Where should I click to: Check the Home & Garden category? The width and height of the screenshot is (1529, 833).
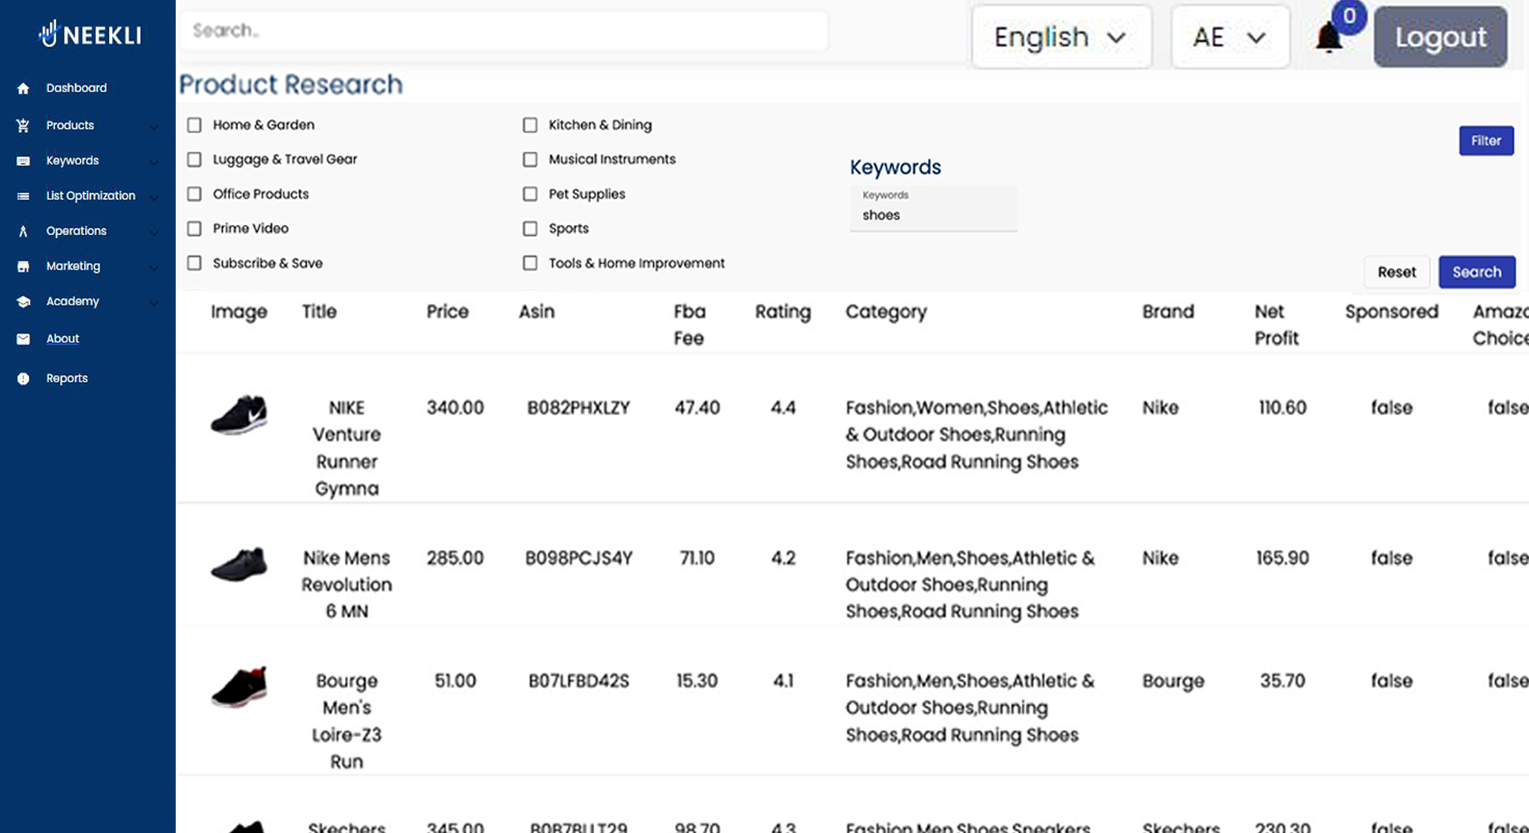[x=195, y=125]
